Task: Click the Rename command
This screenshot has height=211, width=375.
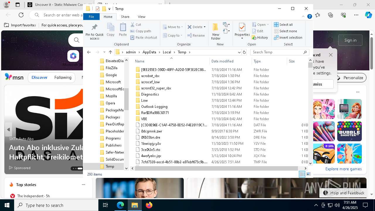Action: tap(196, 35)
